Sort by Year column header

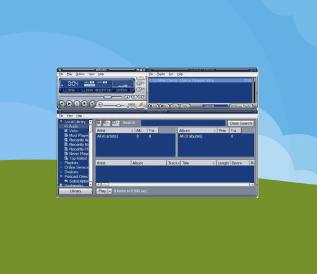223,130
